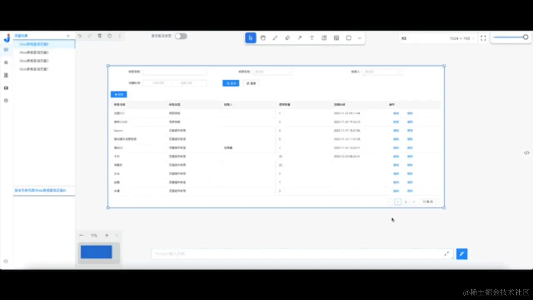Image resolution: width=533 pixels, height=300 pixels.
Task: Select page 2 in table pagination
Action: click(x=406, y=202)
